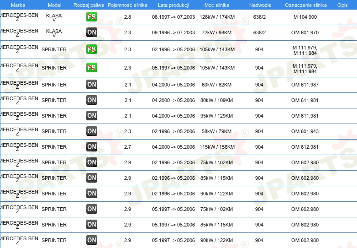The width and height of the screenshot is (357, 248).
Task: Click the Model column header
Action: pyautogui.click(x=54, y=5)
